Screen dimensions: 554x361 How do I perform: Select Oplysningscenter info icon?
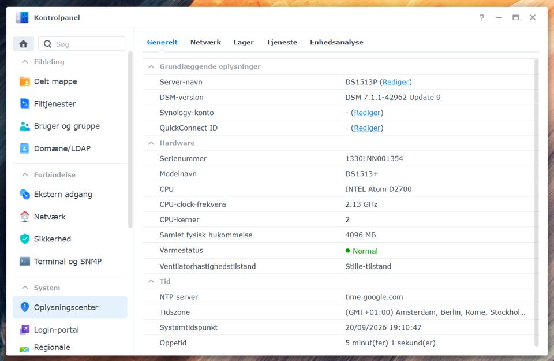coord(24,307)
